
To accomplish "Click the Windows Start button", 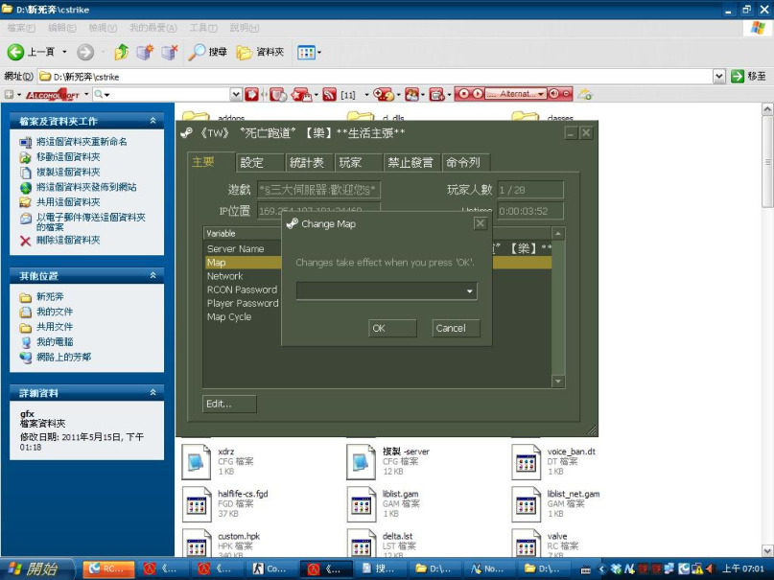I will tap(37, 568).
